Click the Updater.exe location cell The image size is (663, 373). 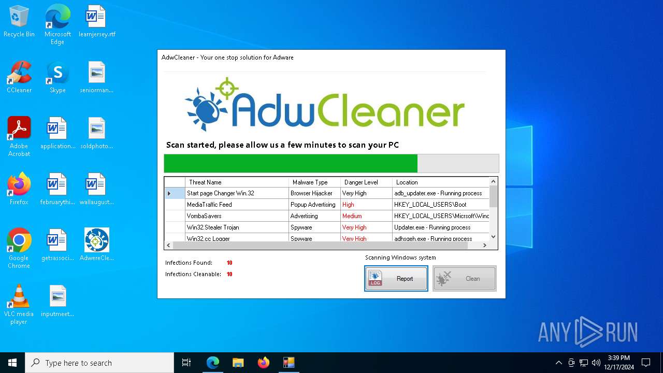(441, 227)
